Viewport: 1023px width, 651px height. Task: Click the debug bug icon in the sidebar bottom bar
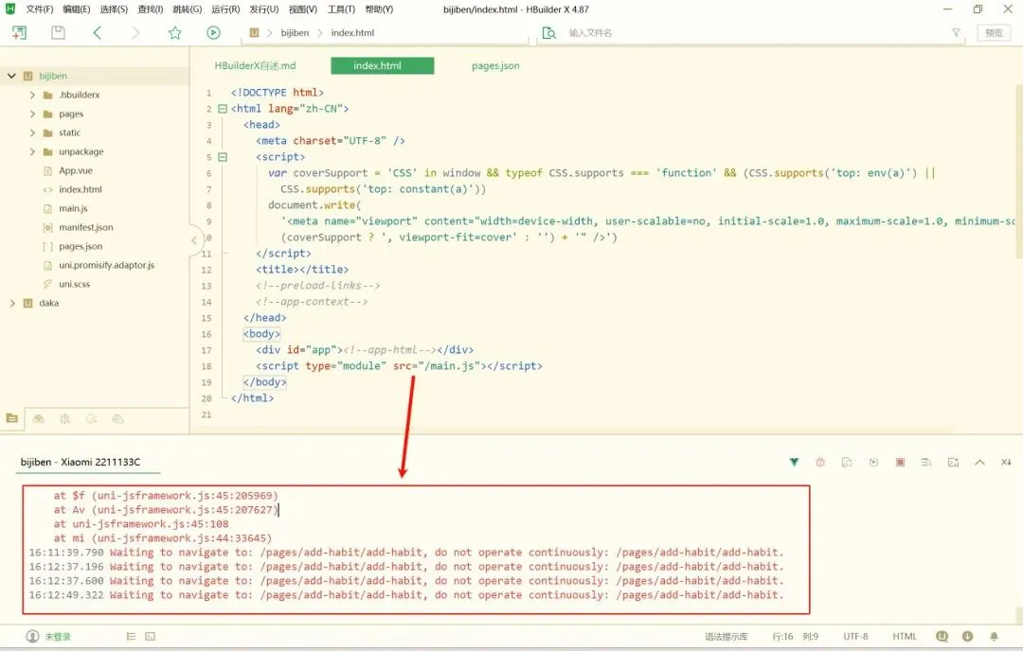click(64, 418)
